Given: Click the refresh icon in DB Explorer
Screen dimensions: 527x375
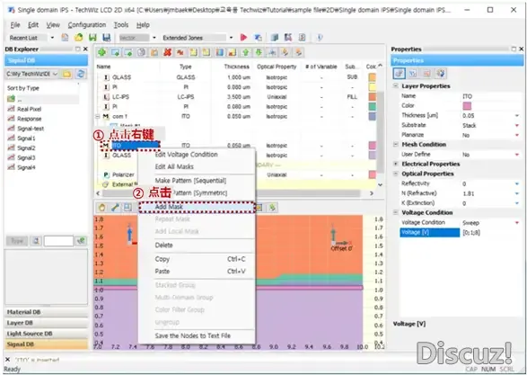Looking at the screenshot, I should point(81,74).
